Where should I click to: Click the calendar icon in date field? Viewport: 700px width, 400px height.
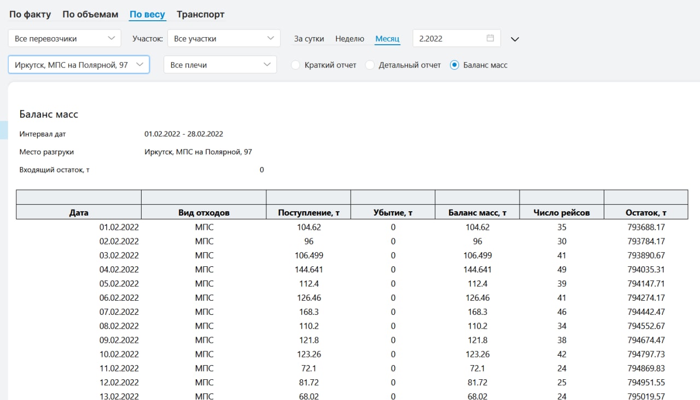490,38
